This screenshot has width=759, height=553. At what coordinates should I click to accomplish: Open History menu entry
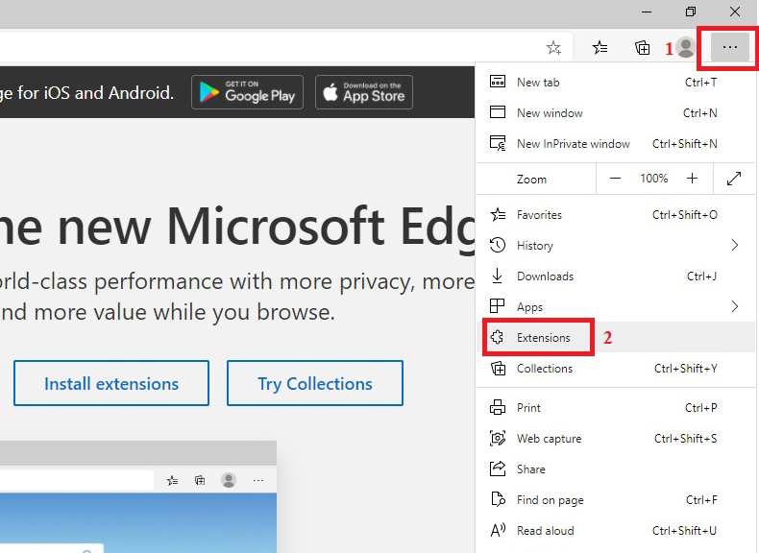pyautogui.click(x=615, y=245)
